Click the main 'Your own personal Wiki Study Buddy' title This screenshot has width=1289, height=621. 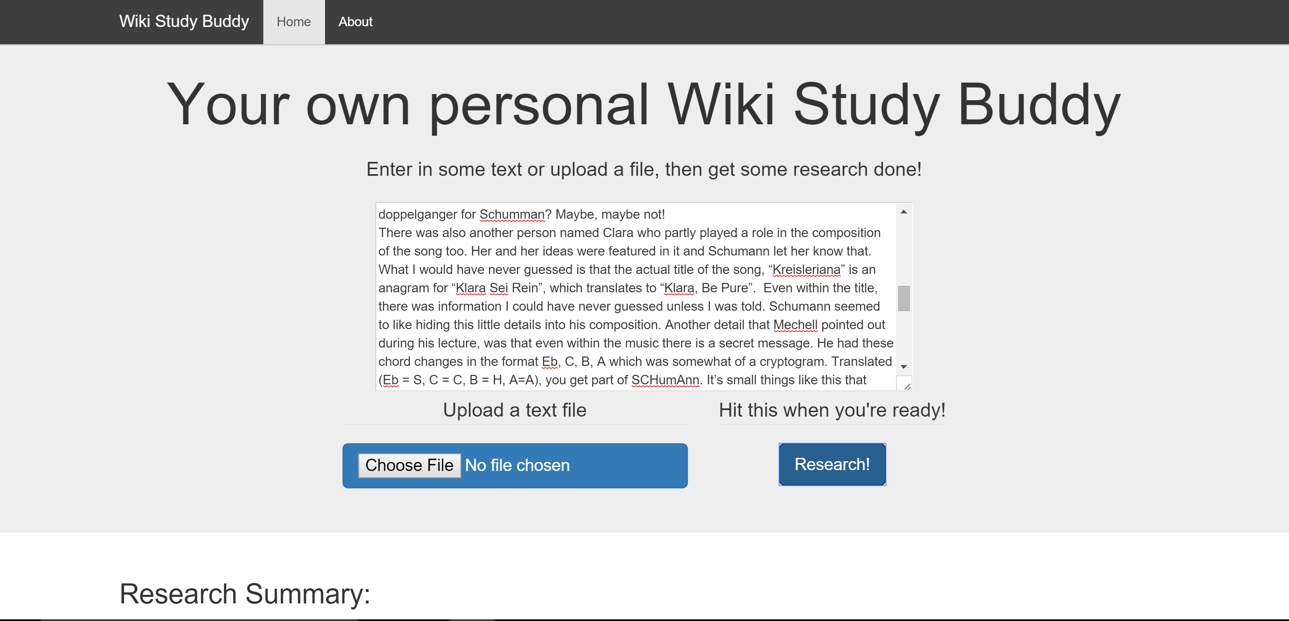tap(643, 105)
